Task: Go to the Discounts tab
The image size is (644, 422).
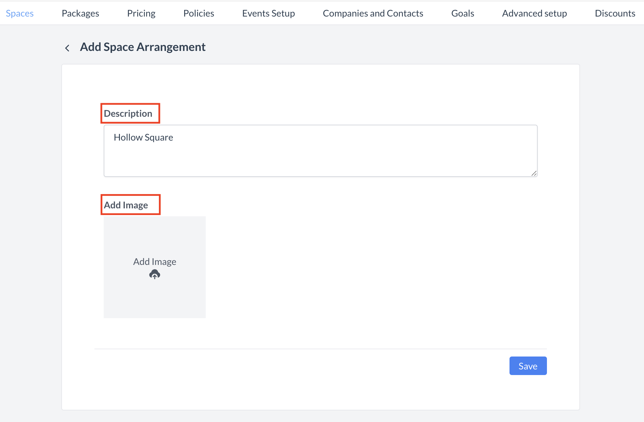Action: (x=615, y=13)
